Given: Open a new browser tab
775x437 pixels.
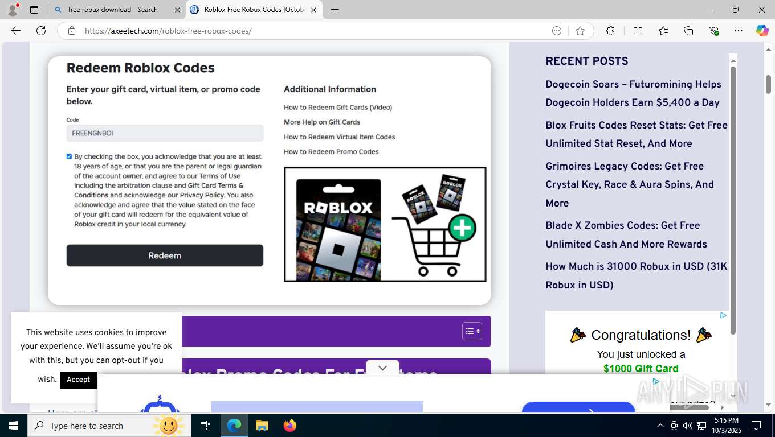Looking at the screenshot, I should [335, 10].
